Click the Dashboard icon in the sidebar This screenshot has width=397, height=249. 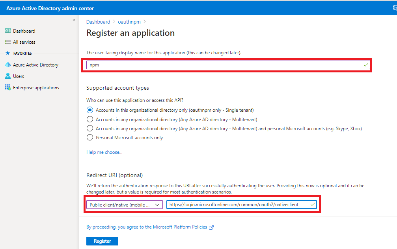tap(7, 31)
